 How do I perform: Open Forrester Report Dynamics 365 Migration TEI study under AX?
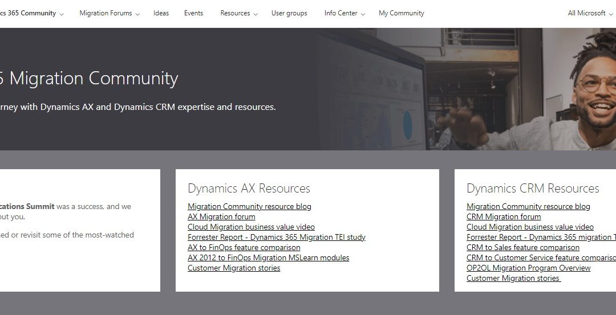(x=277, y=237)
